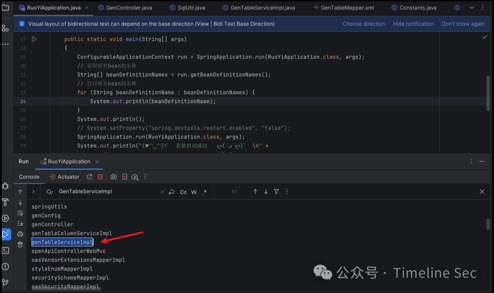The height and width of the screenshot is (293, 494).
Task: Open Run tool window options menu
Action: point(471,162)
